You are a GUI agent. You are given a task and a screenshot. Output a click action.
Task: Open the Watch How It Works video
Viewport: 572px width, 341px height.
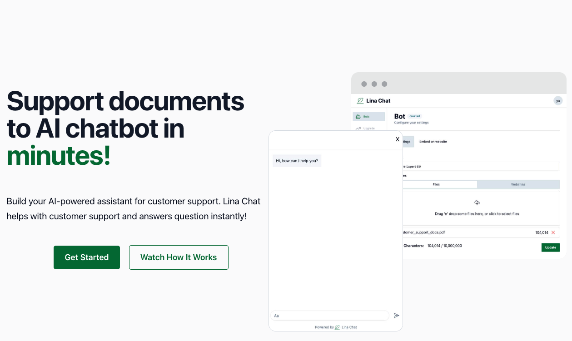coord(179,257)
